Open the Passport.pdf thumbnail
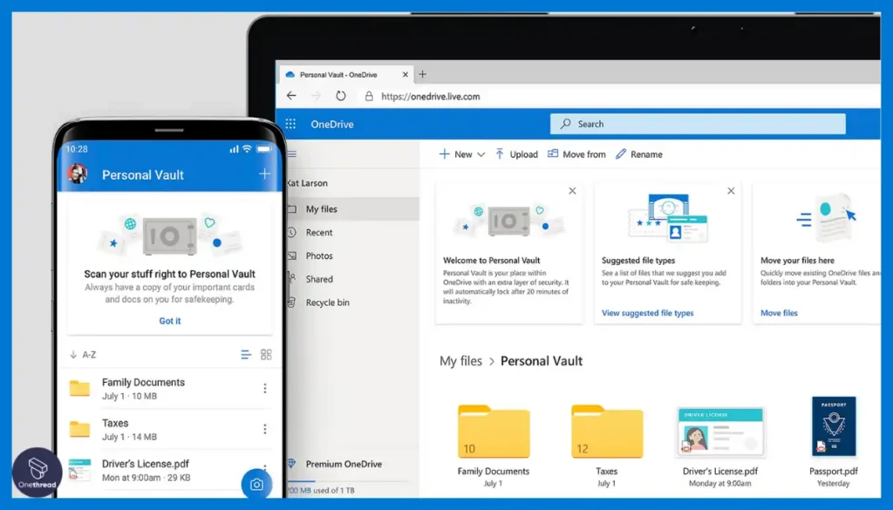 click(834, 426)
